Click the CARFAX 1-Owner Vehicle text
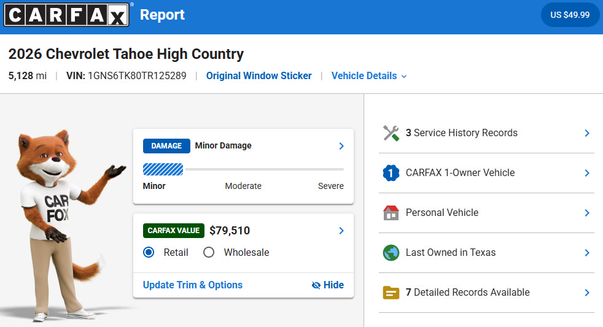 pyautogui.click(x=461, y=173)
